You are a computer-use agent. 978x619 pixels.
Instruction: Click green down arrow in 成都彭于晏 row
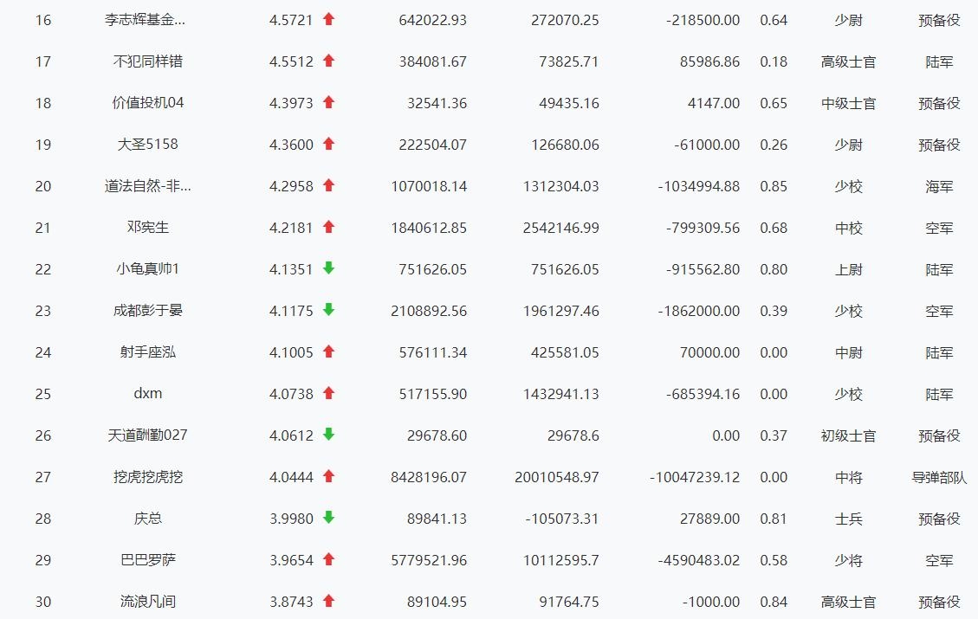tap(328, 310)
